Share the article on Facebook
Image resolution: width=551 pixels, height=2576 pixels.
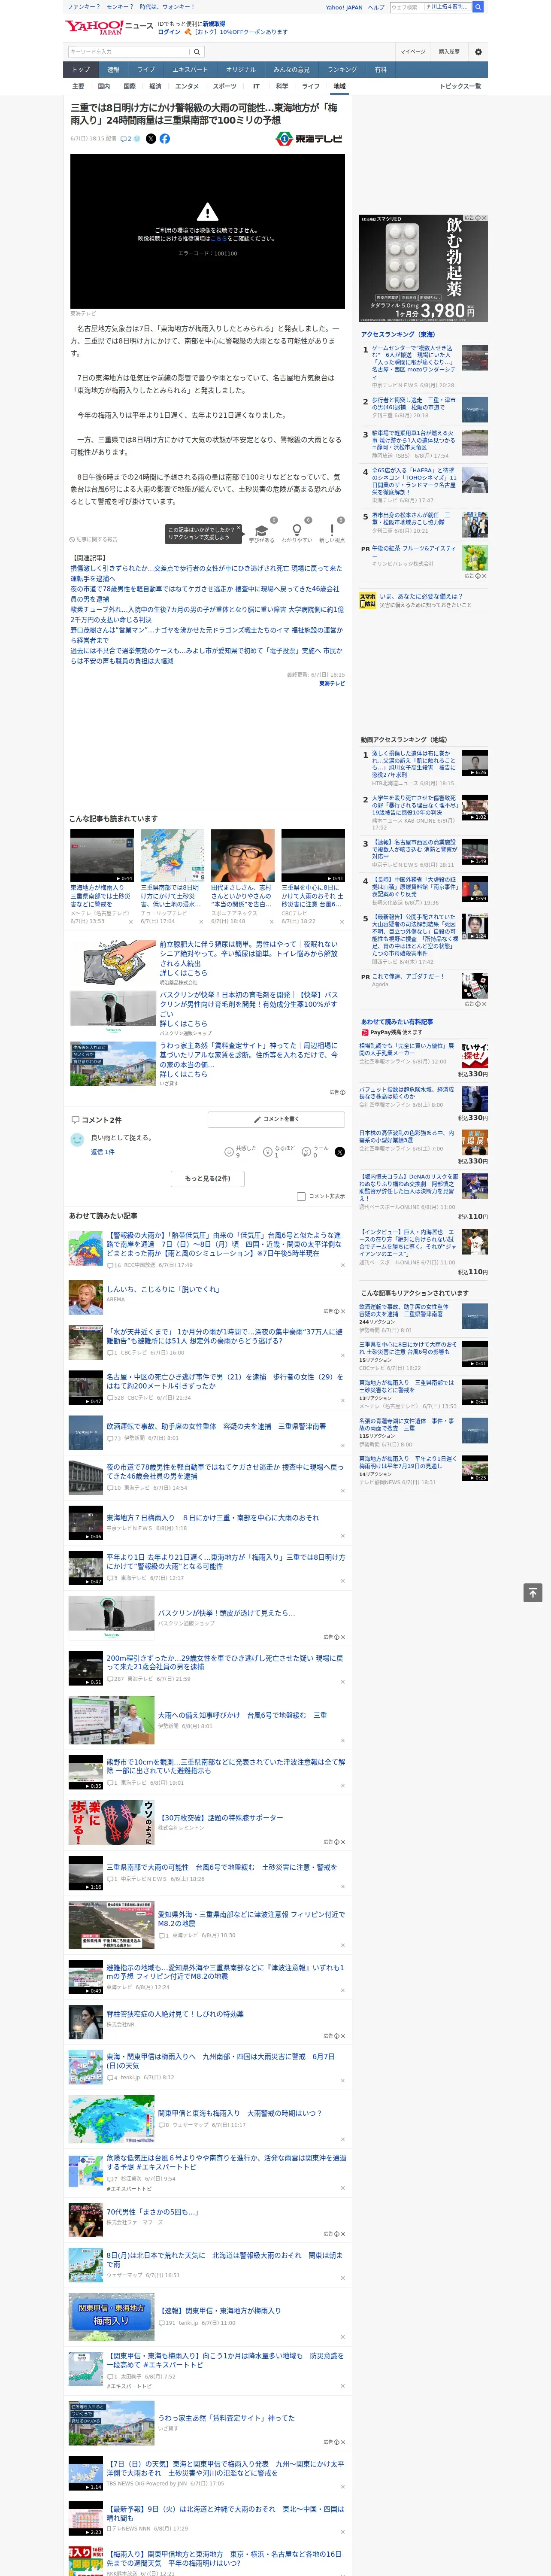click(x=165, y=139)
